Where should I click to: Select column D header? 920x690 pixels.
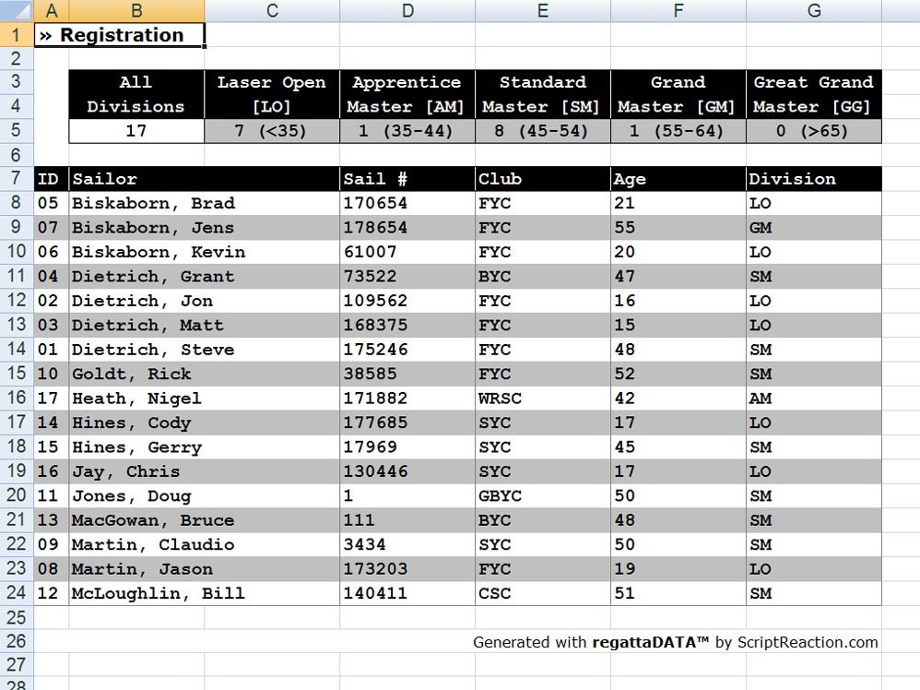[407, 10]
